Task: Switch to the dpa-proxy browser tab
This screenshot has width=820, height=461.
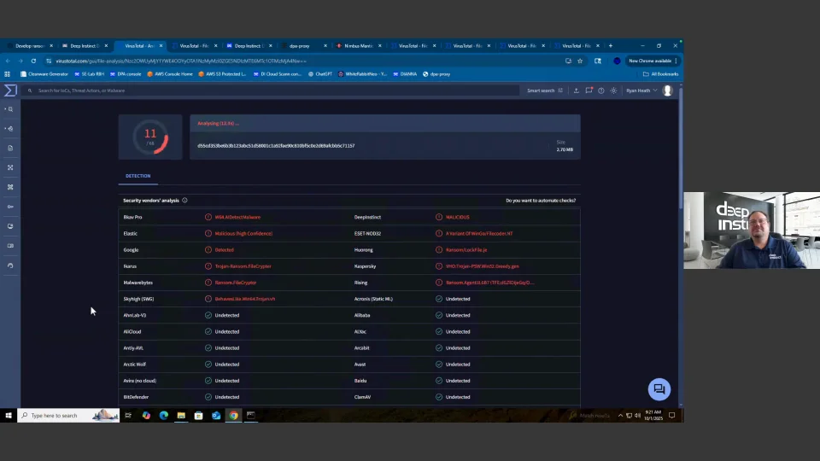Action: pos(303,46)
